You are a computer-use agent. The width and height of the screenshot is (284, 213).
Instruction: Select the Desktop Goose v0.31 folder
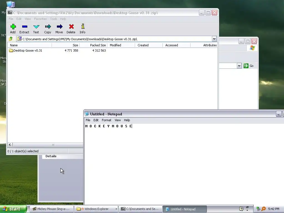[26, 50]
